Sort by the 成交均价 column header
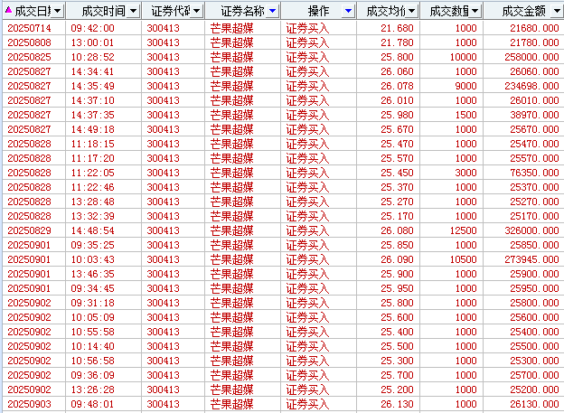This screenshot has width=564, height=413. pos(386,11)
